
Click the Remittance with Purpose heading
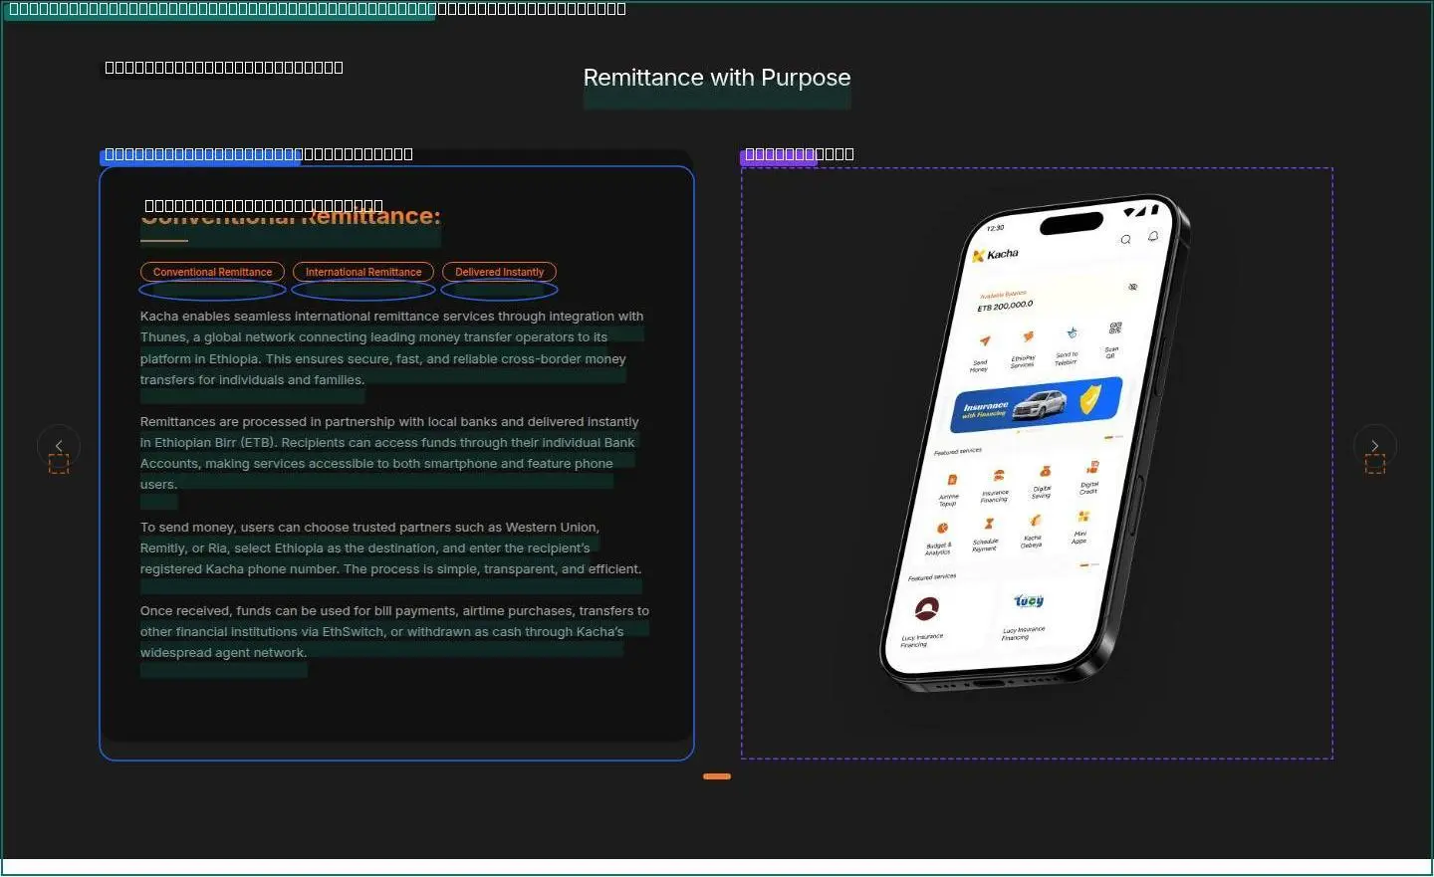point(717,78)
